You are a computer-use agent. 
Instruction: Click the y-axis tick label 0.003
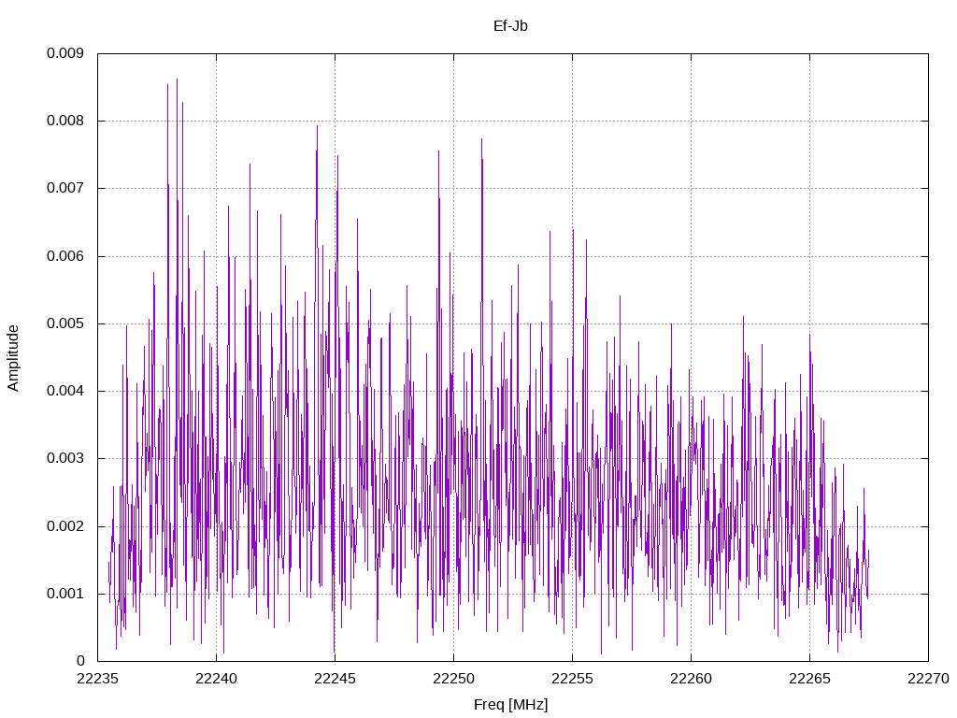coord(65,458)
